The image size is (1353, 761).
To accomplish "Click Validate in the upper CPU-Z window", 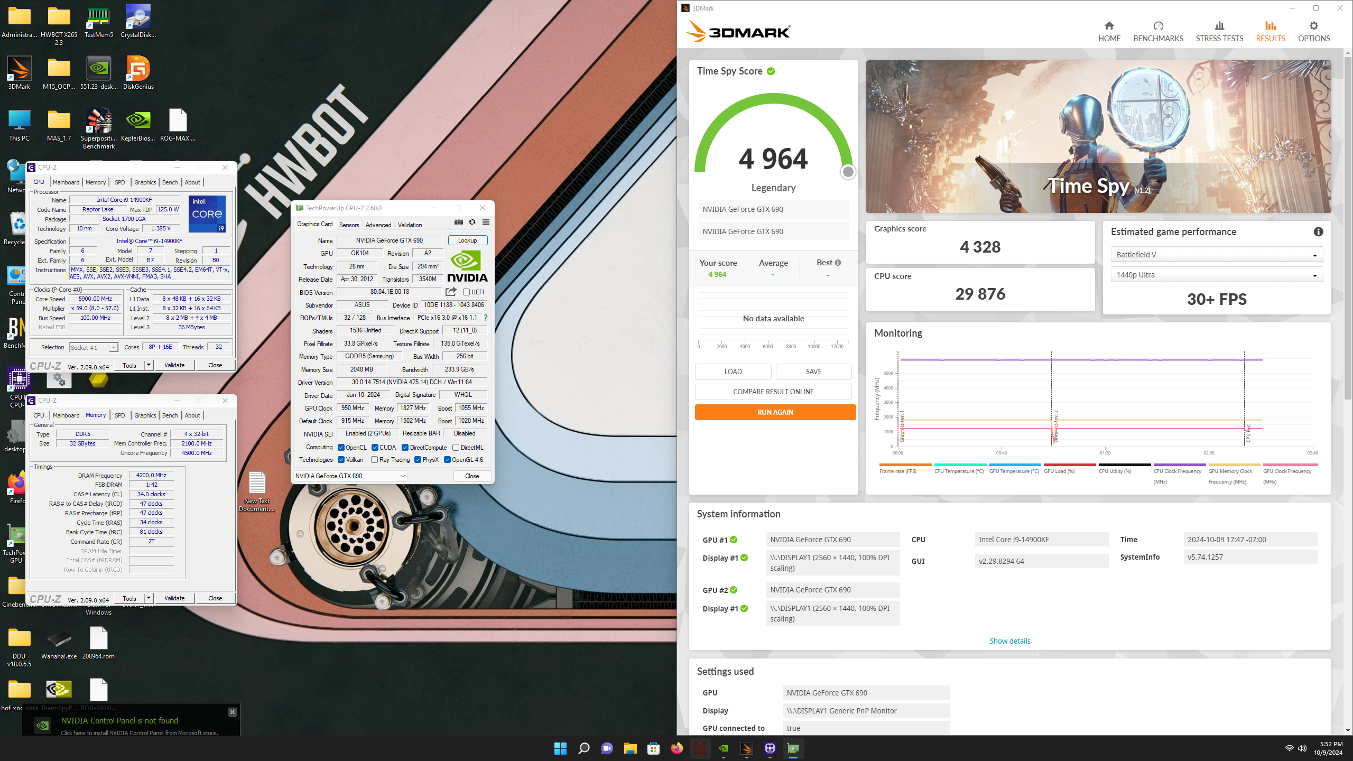I will [x=174, y=365].
